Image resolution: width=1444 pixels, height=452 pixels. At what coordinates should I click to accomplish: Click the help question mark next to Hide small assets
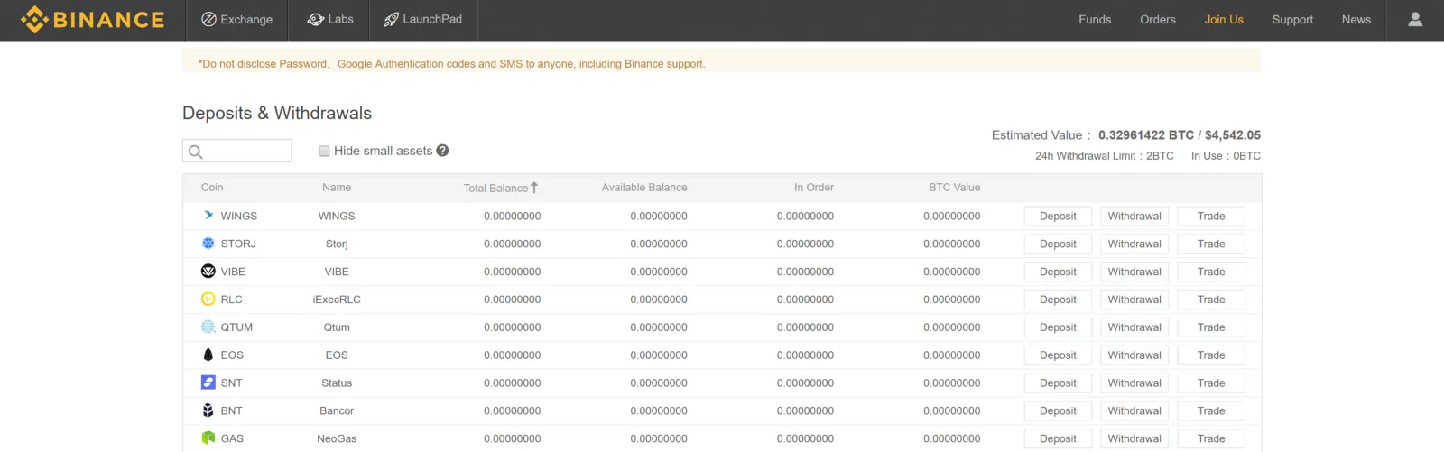point(442,151)
